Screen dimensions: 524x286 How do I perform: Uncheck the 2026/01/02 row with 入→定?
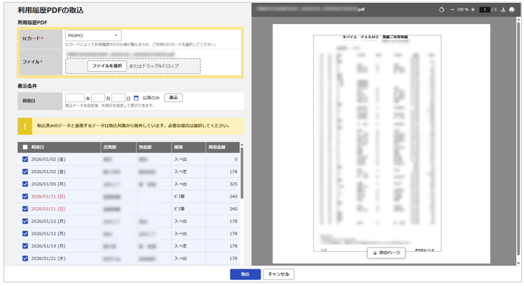click(25, 172)
